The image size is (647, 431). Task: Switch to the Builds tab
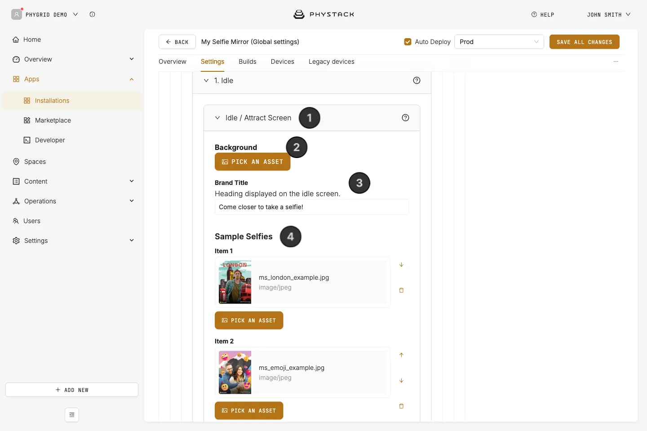(x=248, y=62)
